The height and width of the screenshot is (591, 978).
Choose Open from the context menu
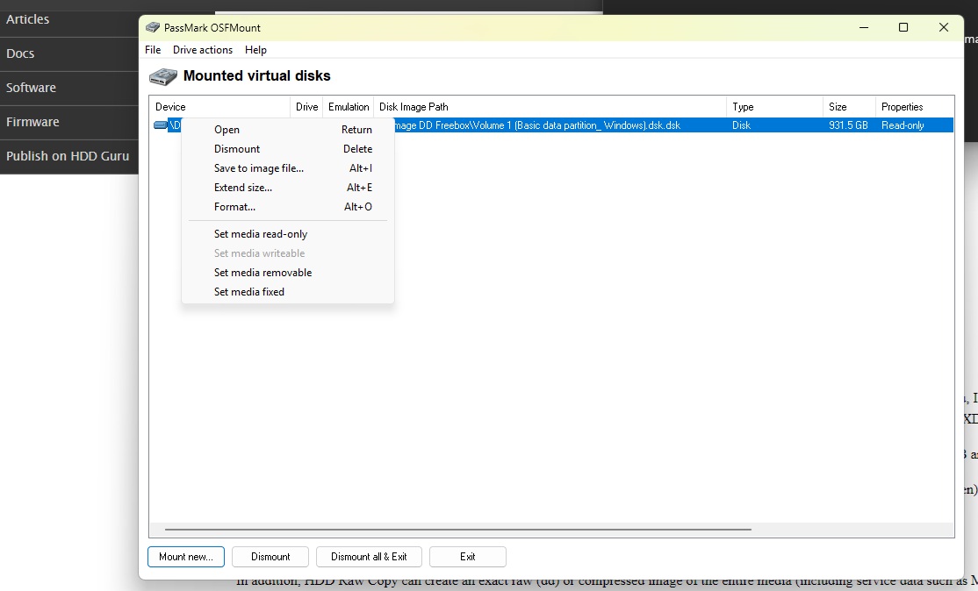point(288,130)
